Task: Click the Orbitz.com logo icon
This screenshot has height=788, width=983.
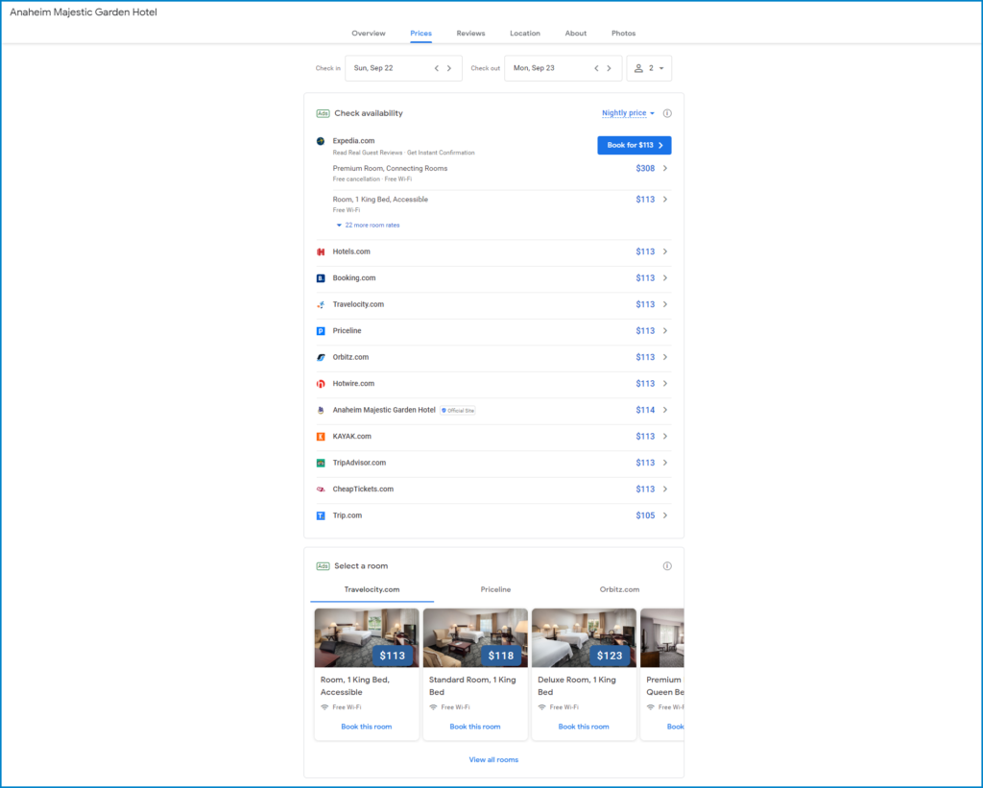Action: (321, 357)
